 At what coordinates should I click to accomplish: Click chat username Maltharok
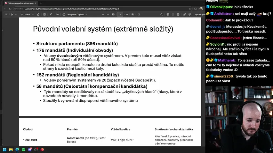[227, 60]
